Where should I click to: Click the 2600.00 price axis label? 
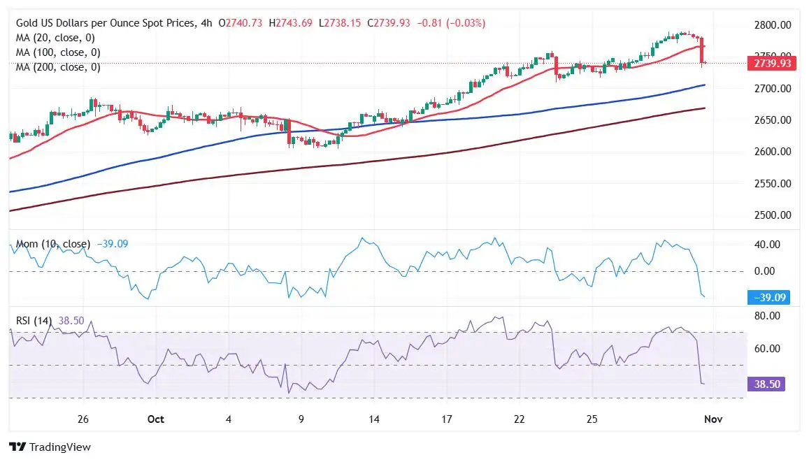coord(773,152)
